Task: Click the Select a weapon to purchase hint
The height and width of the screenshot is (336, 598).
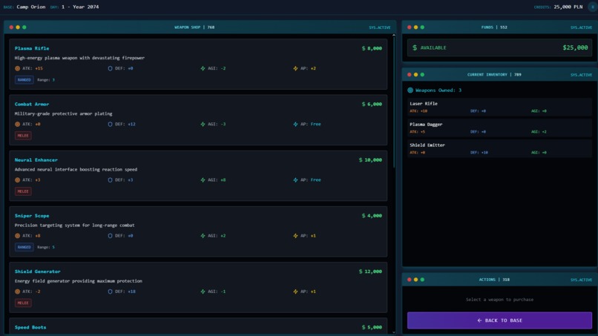Action: [x=499, y=300]
